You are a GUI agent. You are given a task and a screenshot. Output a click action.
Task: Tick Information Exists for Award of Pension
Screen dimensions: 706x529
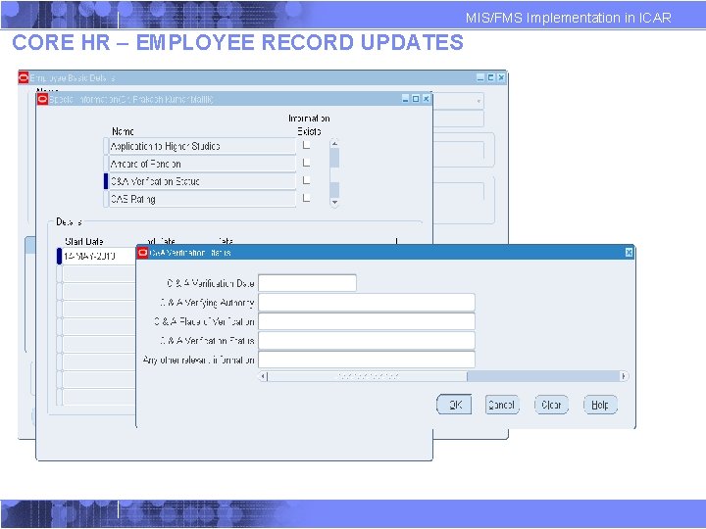point(306,163)
